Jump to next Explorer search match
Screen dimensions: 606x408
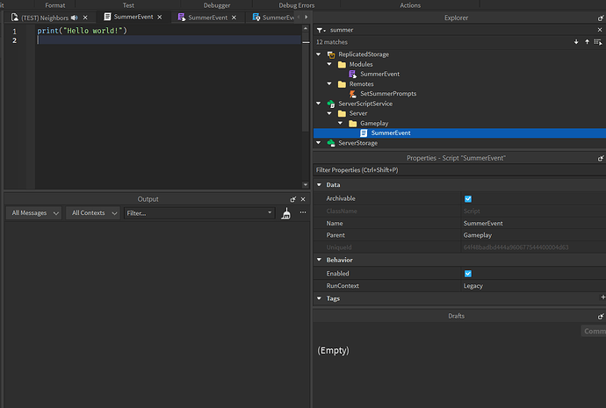tap(576, 42)
